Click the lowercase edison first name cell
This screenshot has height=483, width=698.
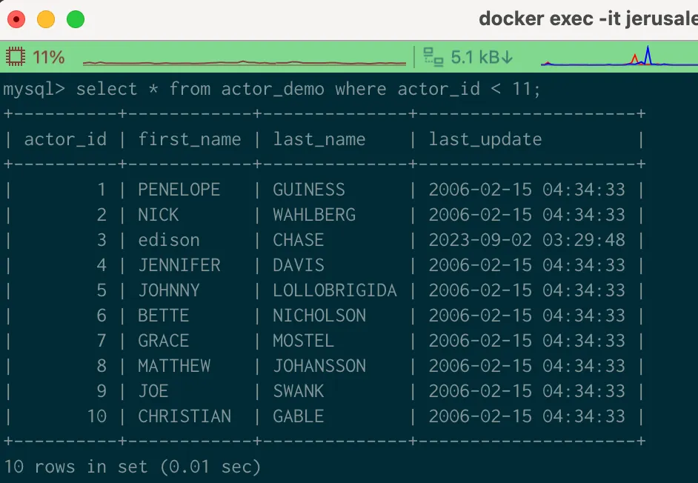[168, 240]
